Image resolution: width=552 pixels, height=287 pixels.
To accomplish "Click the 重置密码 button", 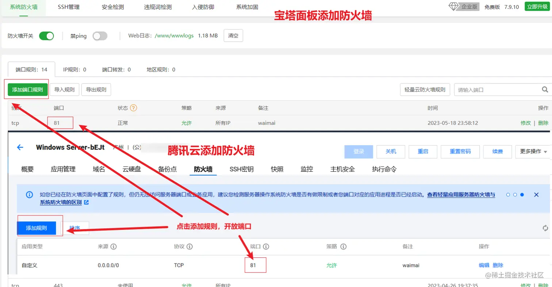I will pos(460,151).
